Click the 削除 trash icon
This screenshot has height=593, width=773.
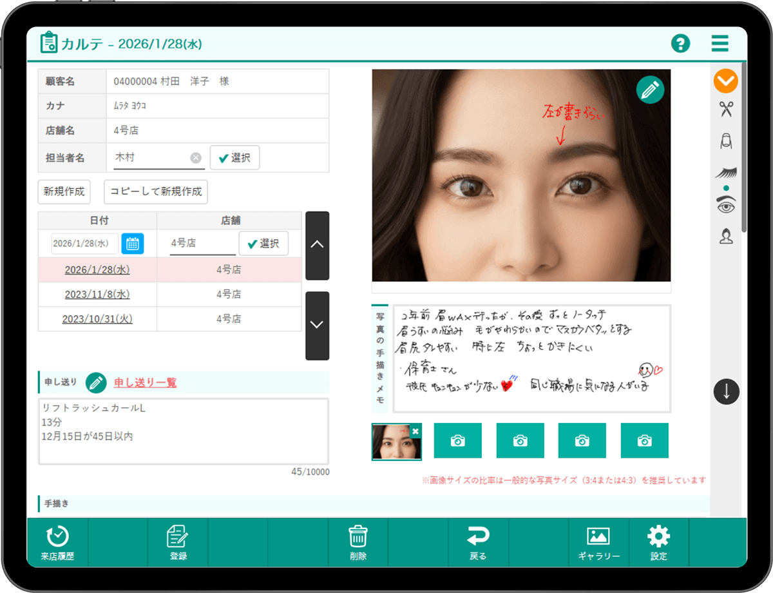358,543
